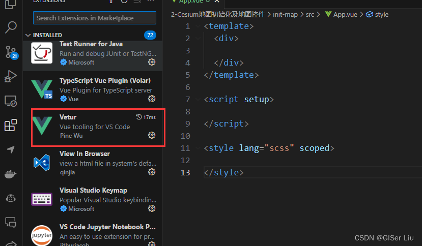Select the Cesium project folder breadcrumb
This screenshot has width=422, height=246.
(x=218, y=15)
